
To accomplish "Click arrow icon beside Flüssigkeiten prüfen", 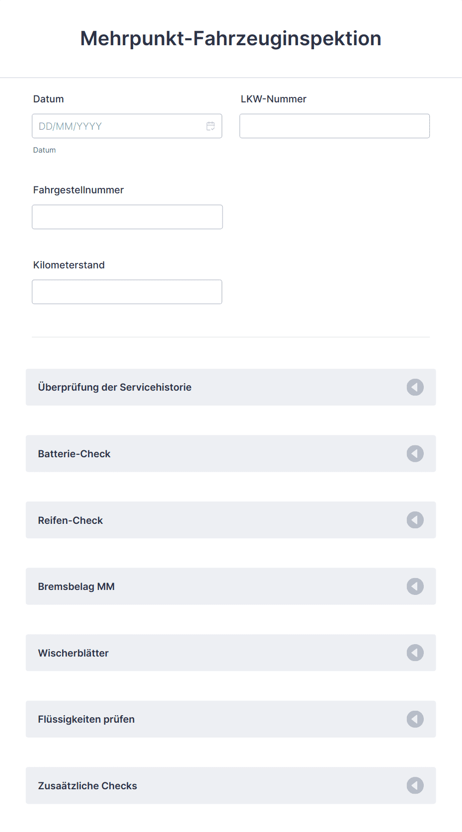I will [x=415, y=719].
